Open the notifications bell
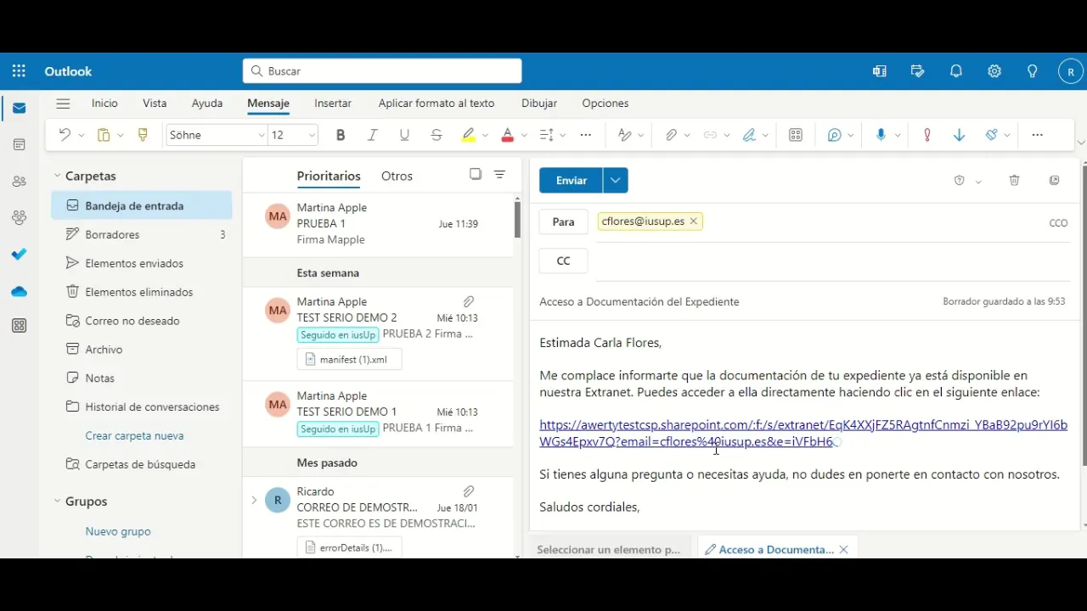1087x611 pixels. point(956,71)
